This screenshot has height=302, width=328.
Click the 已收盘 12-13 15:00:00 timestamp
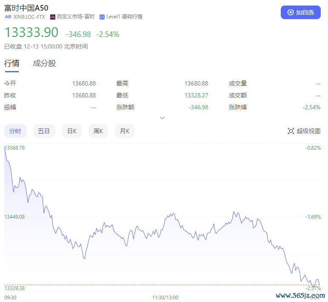tap(46, 46)
